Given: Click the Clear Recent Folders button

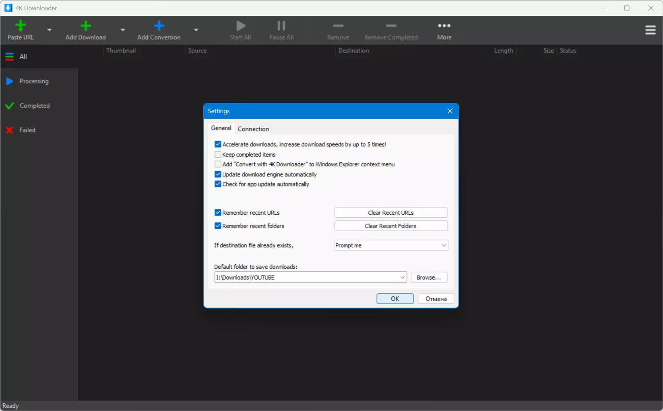Looking at the screenshot, I should [391, 226].
